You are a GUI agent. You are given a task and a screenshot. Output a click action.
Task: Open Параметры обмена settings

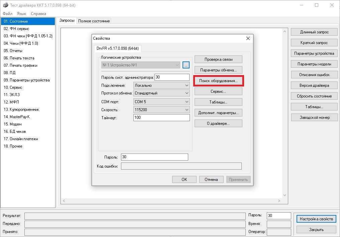tap(218, 70)
